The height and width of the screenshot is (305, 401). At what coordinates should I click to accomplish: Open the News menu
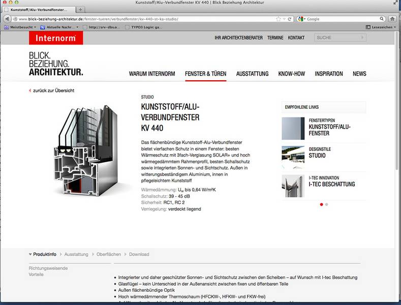tap(359, 74)
